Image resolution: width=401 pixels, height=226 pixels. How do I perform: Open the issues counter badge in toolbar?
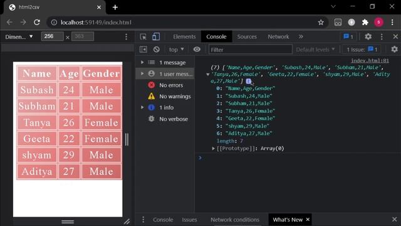tap(348, 36)
